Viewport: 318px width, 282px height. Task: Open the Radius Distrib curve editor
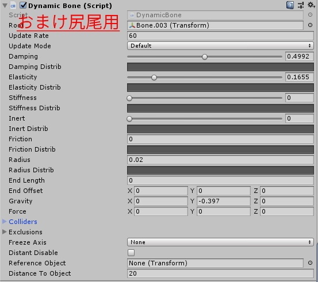pos(220,170)
